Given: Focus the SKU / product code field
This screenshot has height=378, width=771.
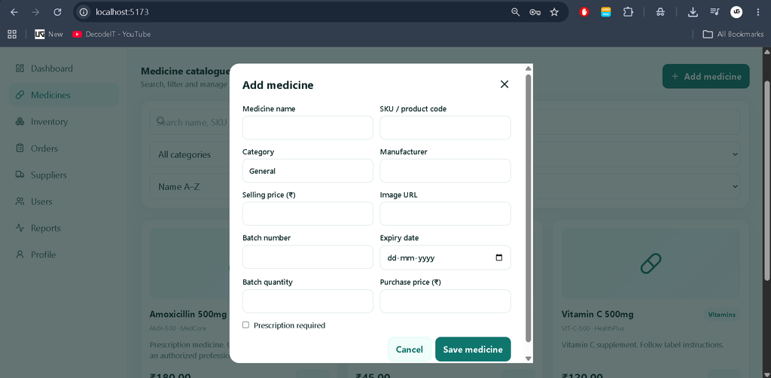Looking at the screenshot, I should click(x=445, y=128).
